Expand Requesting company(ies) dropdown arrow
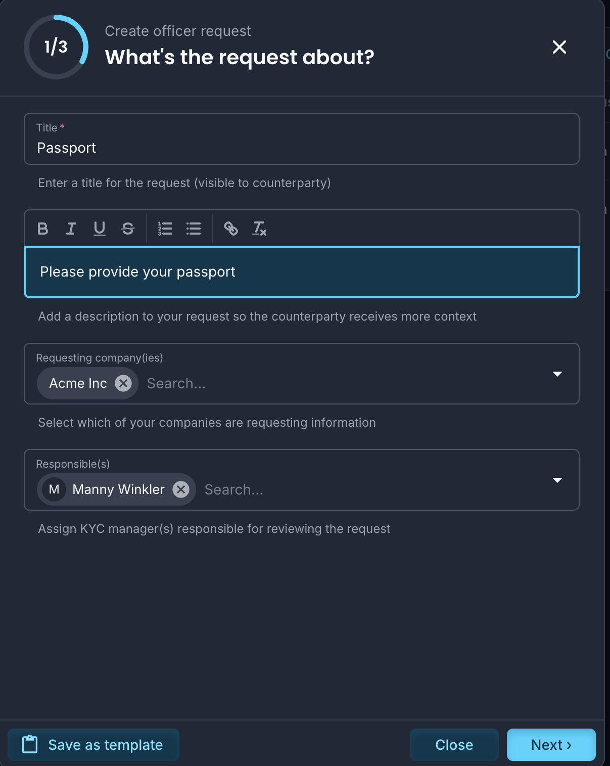This screenshot has width=610, height=766. coord(557,374)
